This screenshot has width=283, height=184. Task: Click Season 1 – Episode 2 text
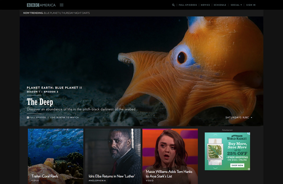(42, 92)
